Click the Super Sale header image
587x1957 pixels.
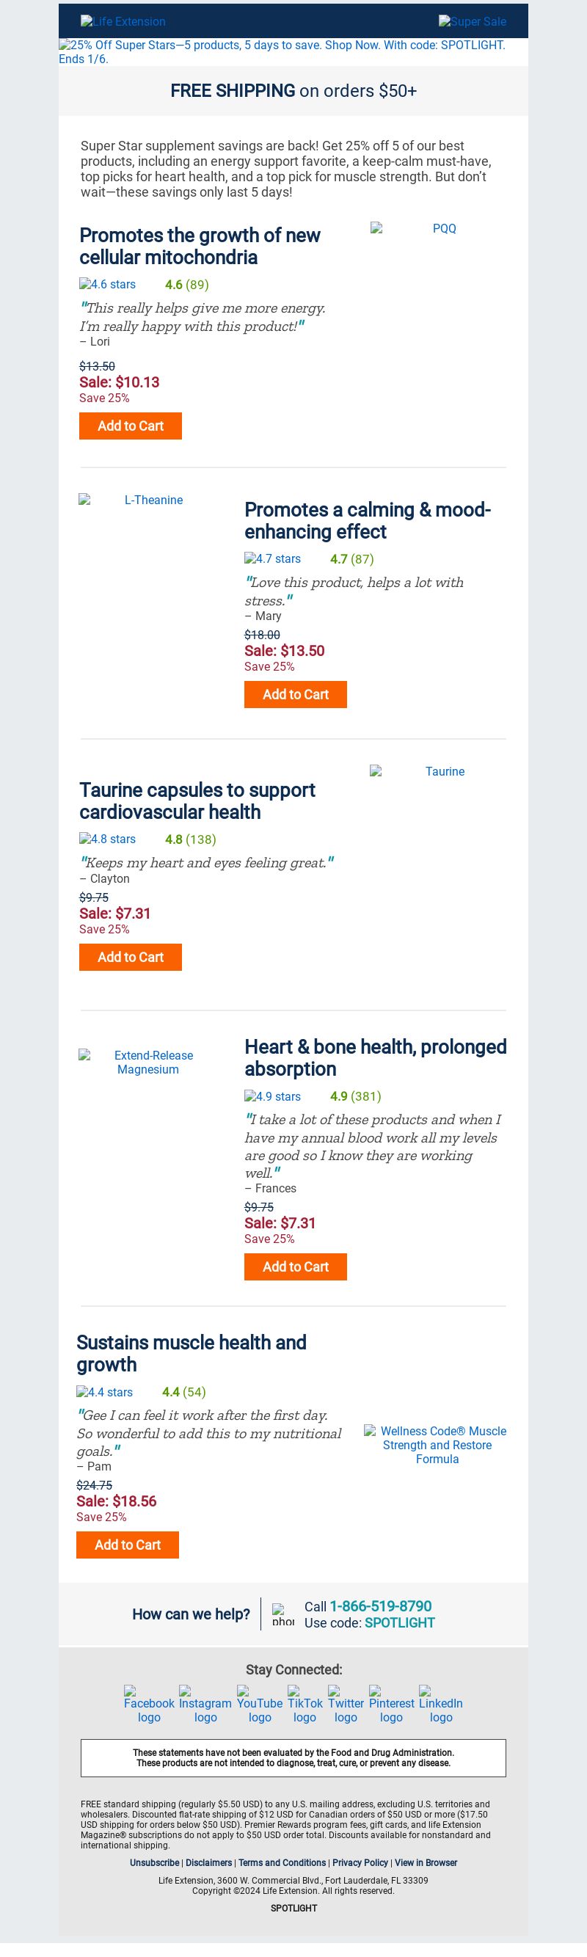[473, 21]
